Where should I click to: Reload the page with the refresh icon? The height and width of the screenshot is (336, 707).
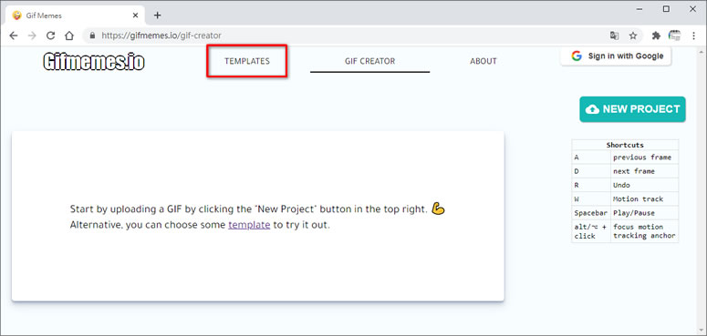pyautogui.click(x=50, y=36)
